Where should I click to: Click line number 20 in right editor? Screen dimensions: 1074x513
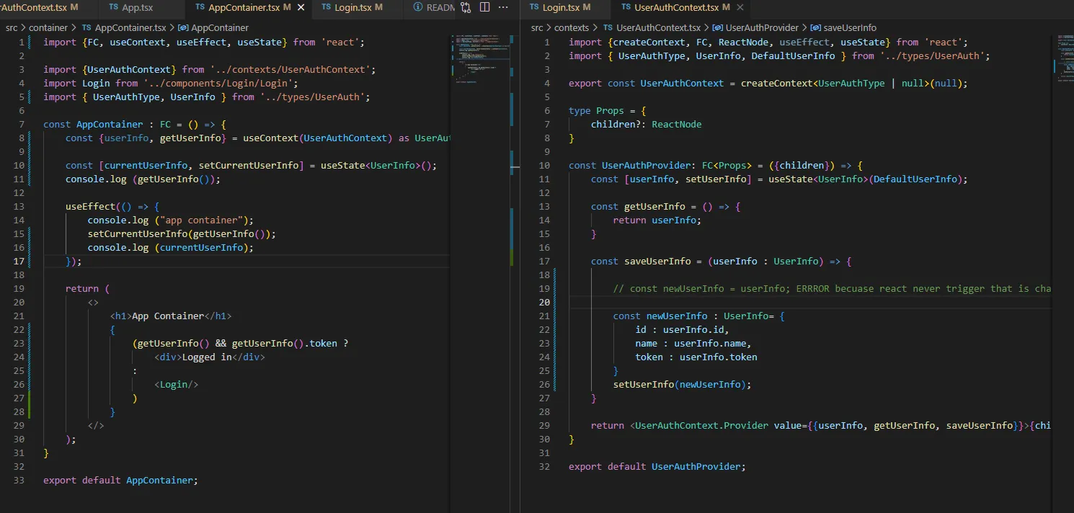click(x=544, y=302)
